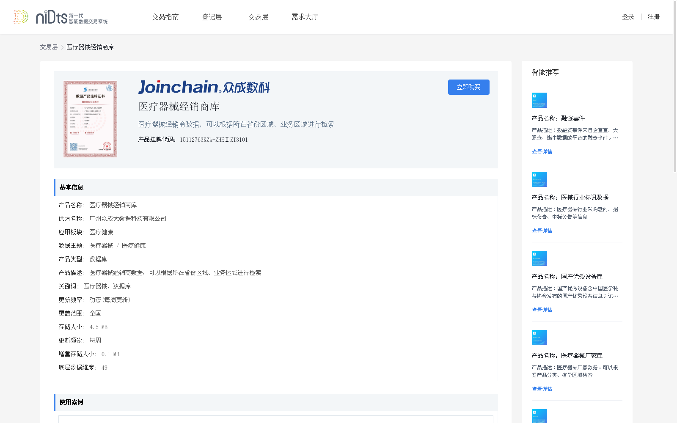The width and height of the screenshot is (677, 423).
Task: Open the 交易层 menu
Action: pos(259,17)
